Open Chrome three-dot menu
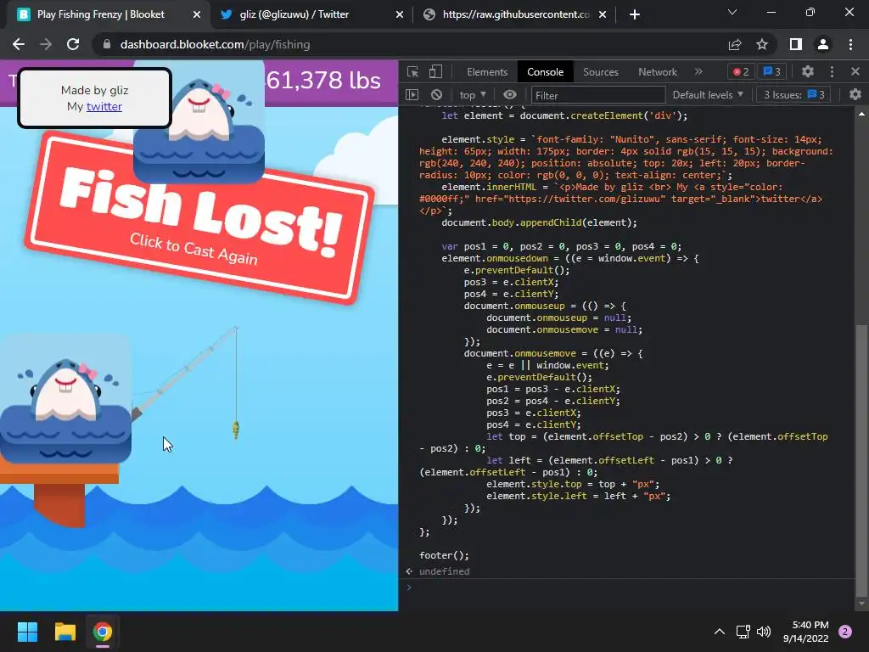Image resolution: width=869 pixels, height=652 pixels. click(850, 44)
